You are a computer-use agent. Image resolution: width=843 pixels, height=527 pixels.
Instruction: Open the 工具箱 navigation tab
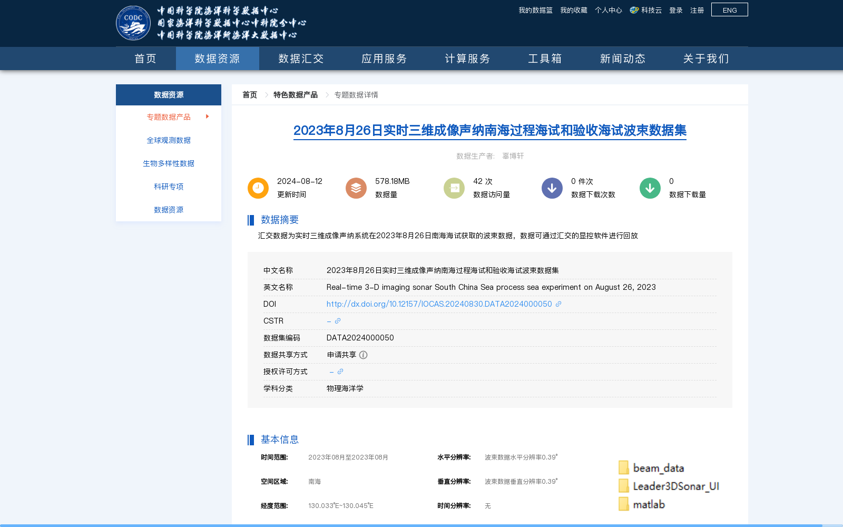point(545,58)
